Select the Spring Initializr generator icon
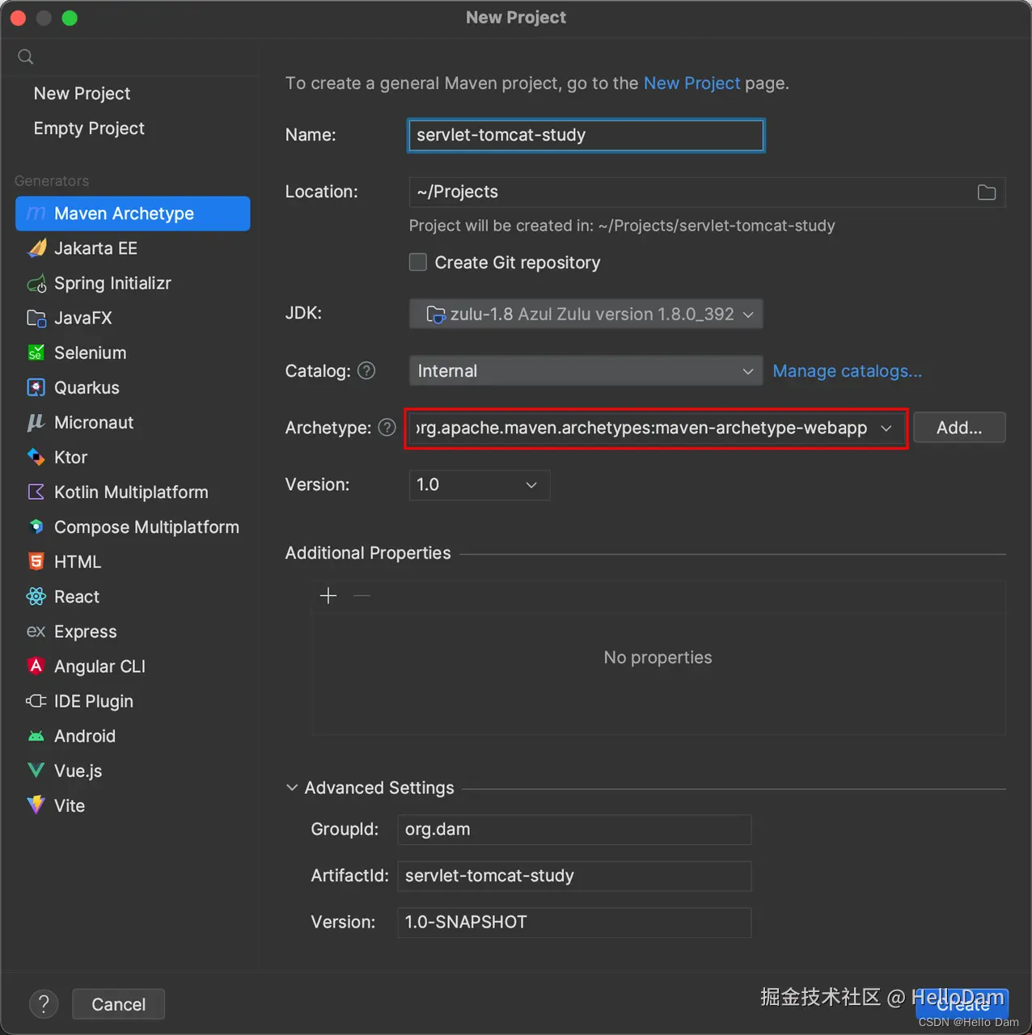 pos(36,284)
